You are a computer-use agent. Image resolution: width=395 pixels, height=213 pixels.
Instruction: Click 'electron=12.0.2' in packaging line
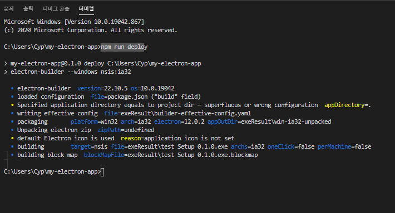[x=179, y=122]
